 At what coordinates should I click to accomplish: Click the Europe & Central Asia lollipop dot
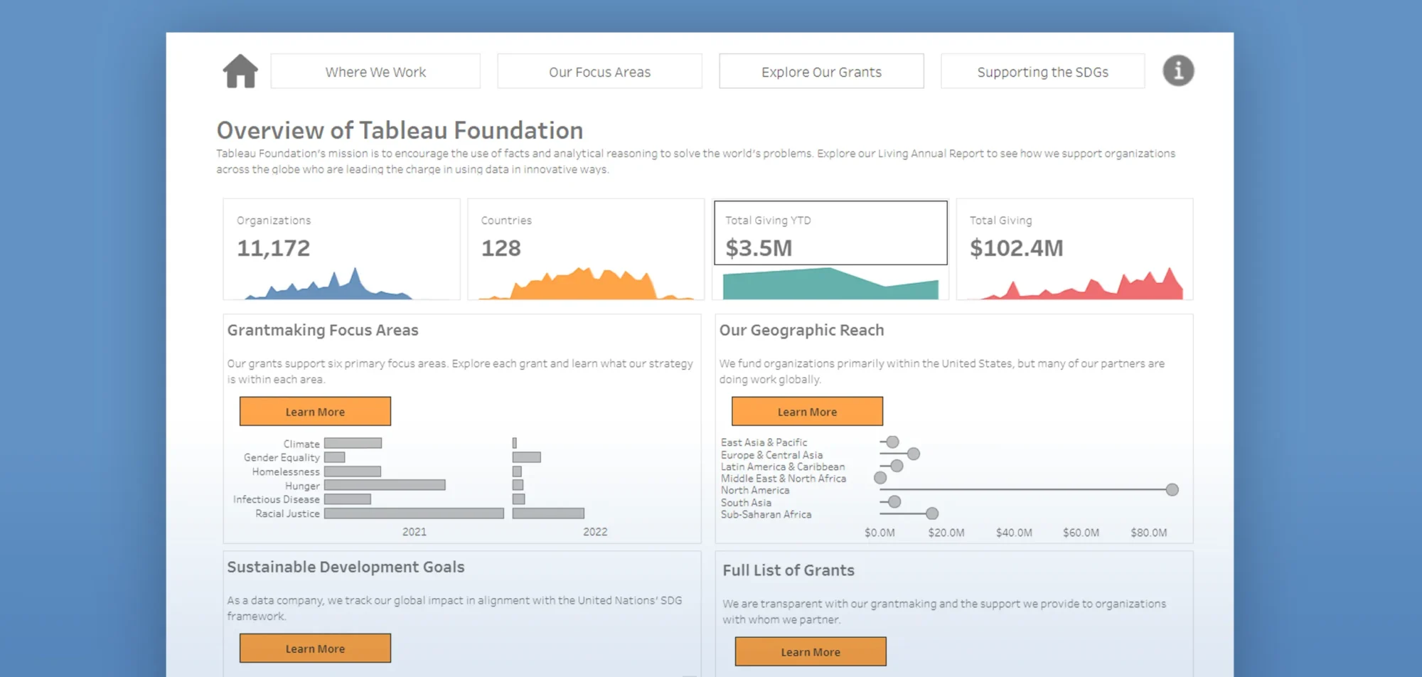[x=914, y=454]
